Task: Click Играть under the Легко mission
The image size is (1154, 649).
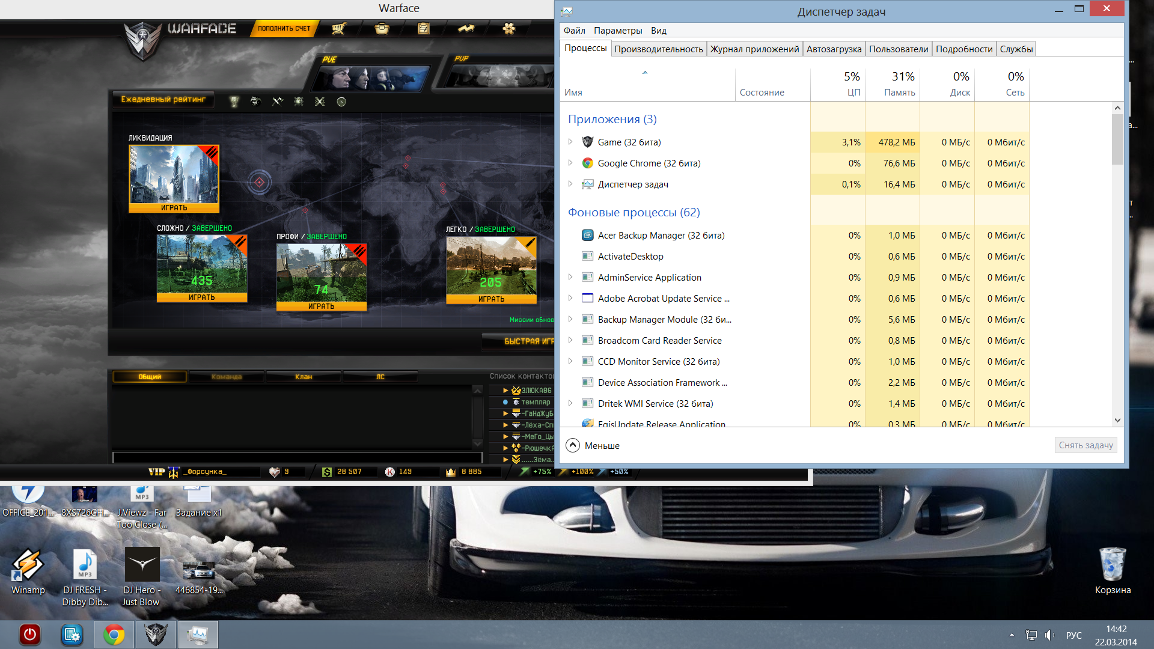Action: (491, 299)
